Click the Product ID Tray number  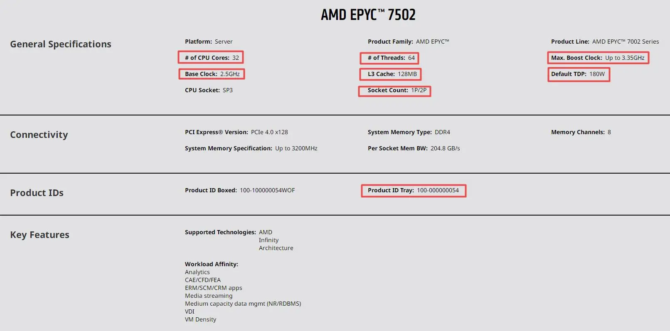[438, 190]
